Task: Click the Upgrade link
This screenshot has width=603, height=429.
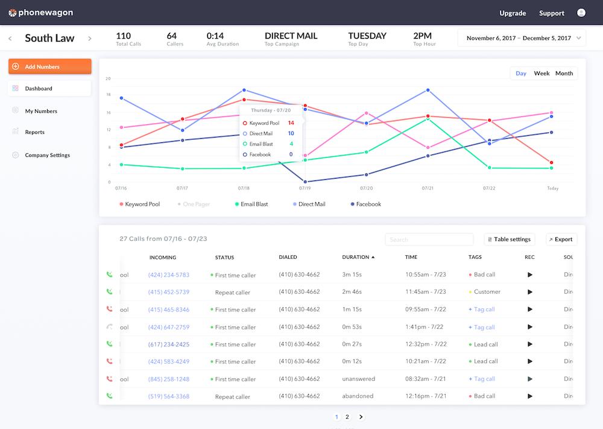Action: [512, 13]
